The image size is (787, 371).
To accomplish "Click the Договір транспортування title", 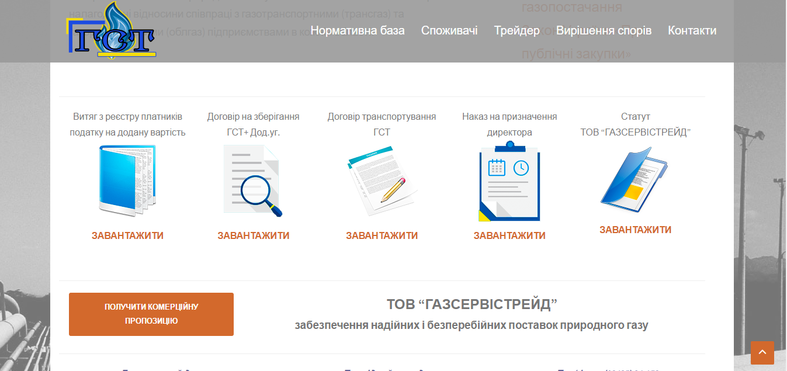I will point(382,124).
